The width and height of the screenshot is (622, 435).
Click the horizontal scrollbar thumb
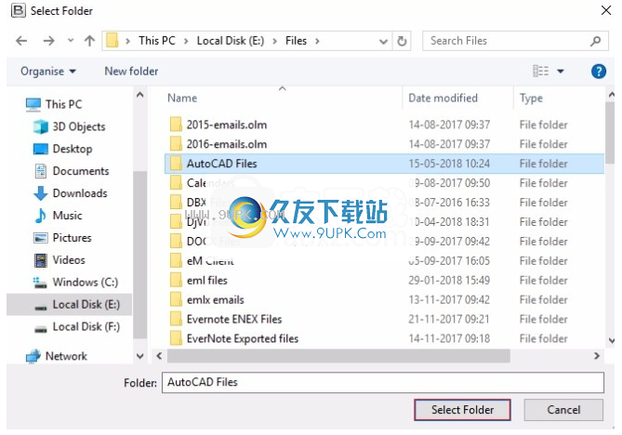click(x=338, y=356)
